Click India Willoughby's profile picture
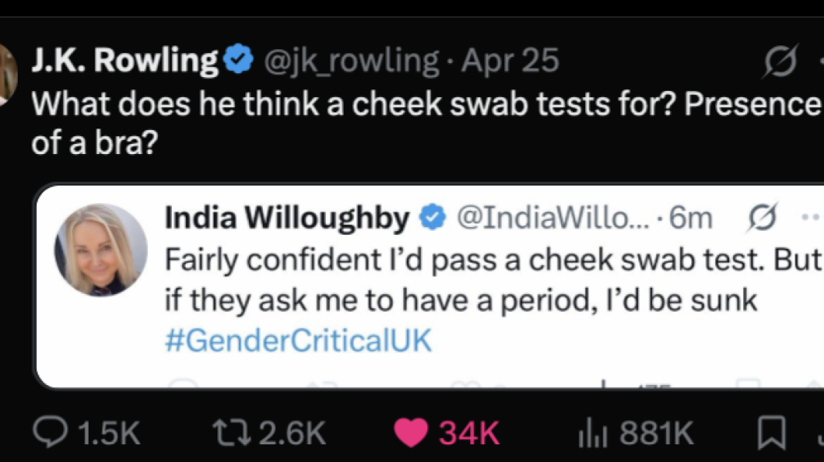 101,251
